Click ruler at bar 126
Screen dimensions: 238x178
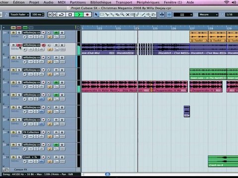tap(174, 28)
